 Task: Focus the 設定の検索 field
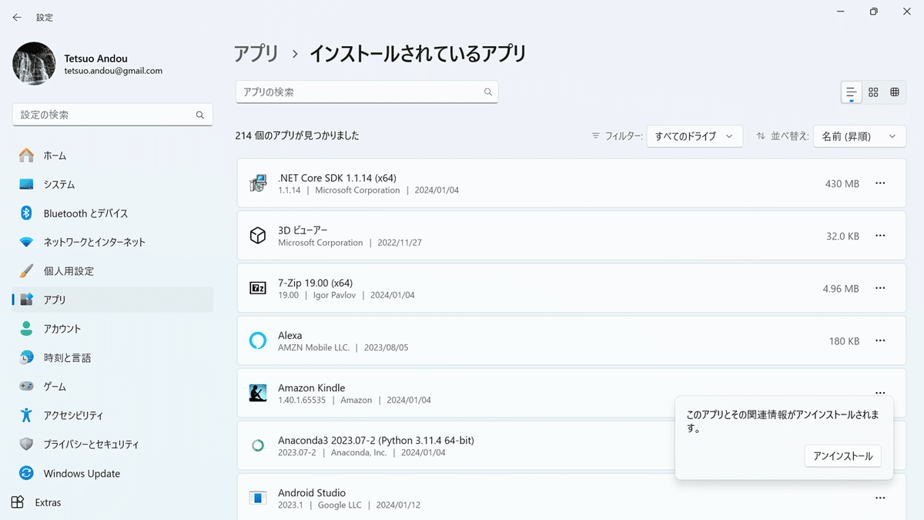pos(112,115)
